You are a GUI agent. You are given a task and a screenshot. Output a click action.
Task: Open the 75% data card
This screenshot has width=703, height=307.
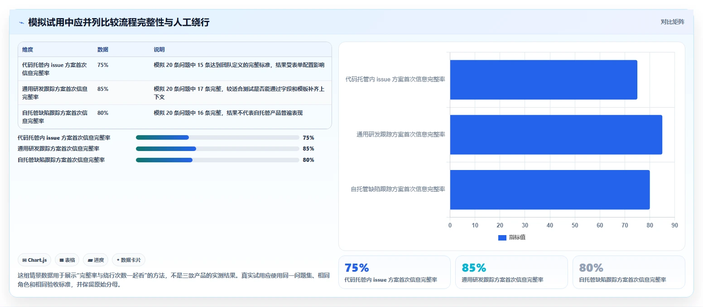pyautogui.click(x=395, y=272)
